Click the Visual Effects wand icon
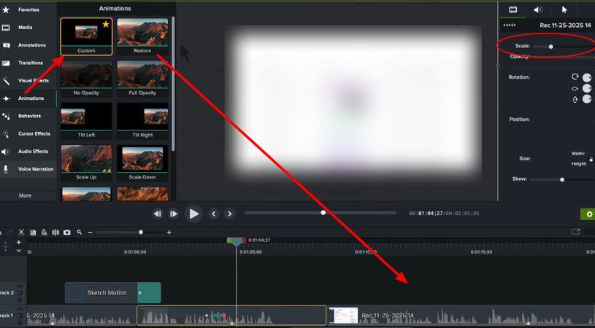 click(x=6, y=80)
